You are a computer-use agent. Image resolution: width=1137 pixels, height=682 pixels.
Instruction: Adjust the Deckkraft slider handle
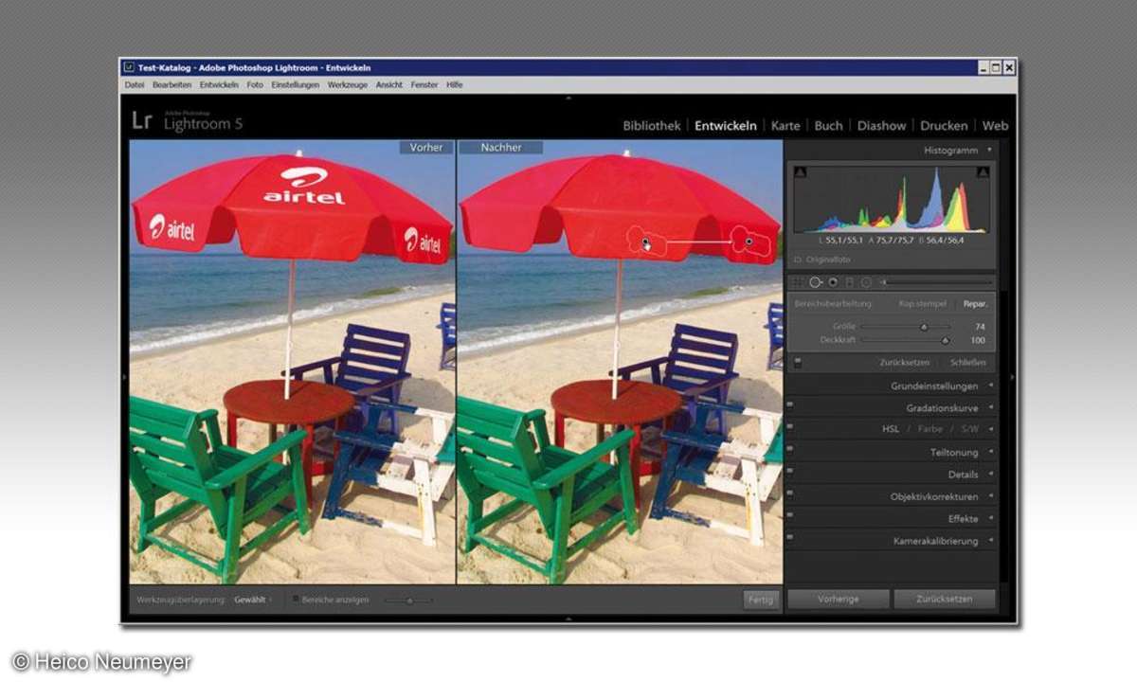point(945,339)
